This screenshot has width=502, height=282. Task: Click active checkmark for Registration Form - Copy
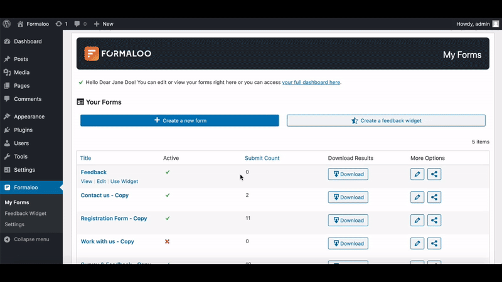pyautogui.click(x=168, y=218)
